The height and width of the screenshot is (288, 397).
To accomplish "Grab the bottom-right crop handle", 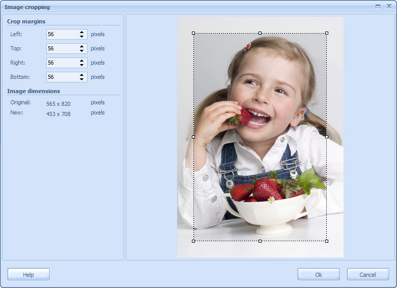I will [327, 241].
